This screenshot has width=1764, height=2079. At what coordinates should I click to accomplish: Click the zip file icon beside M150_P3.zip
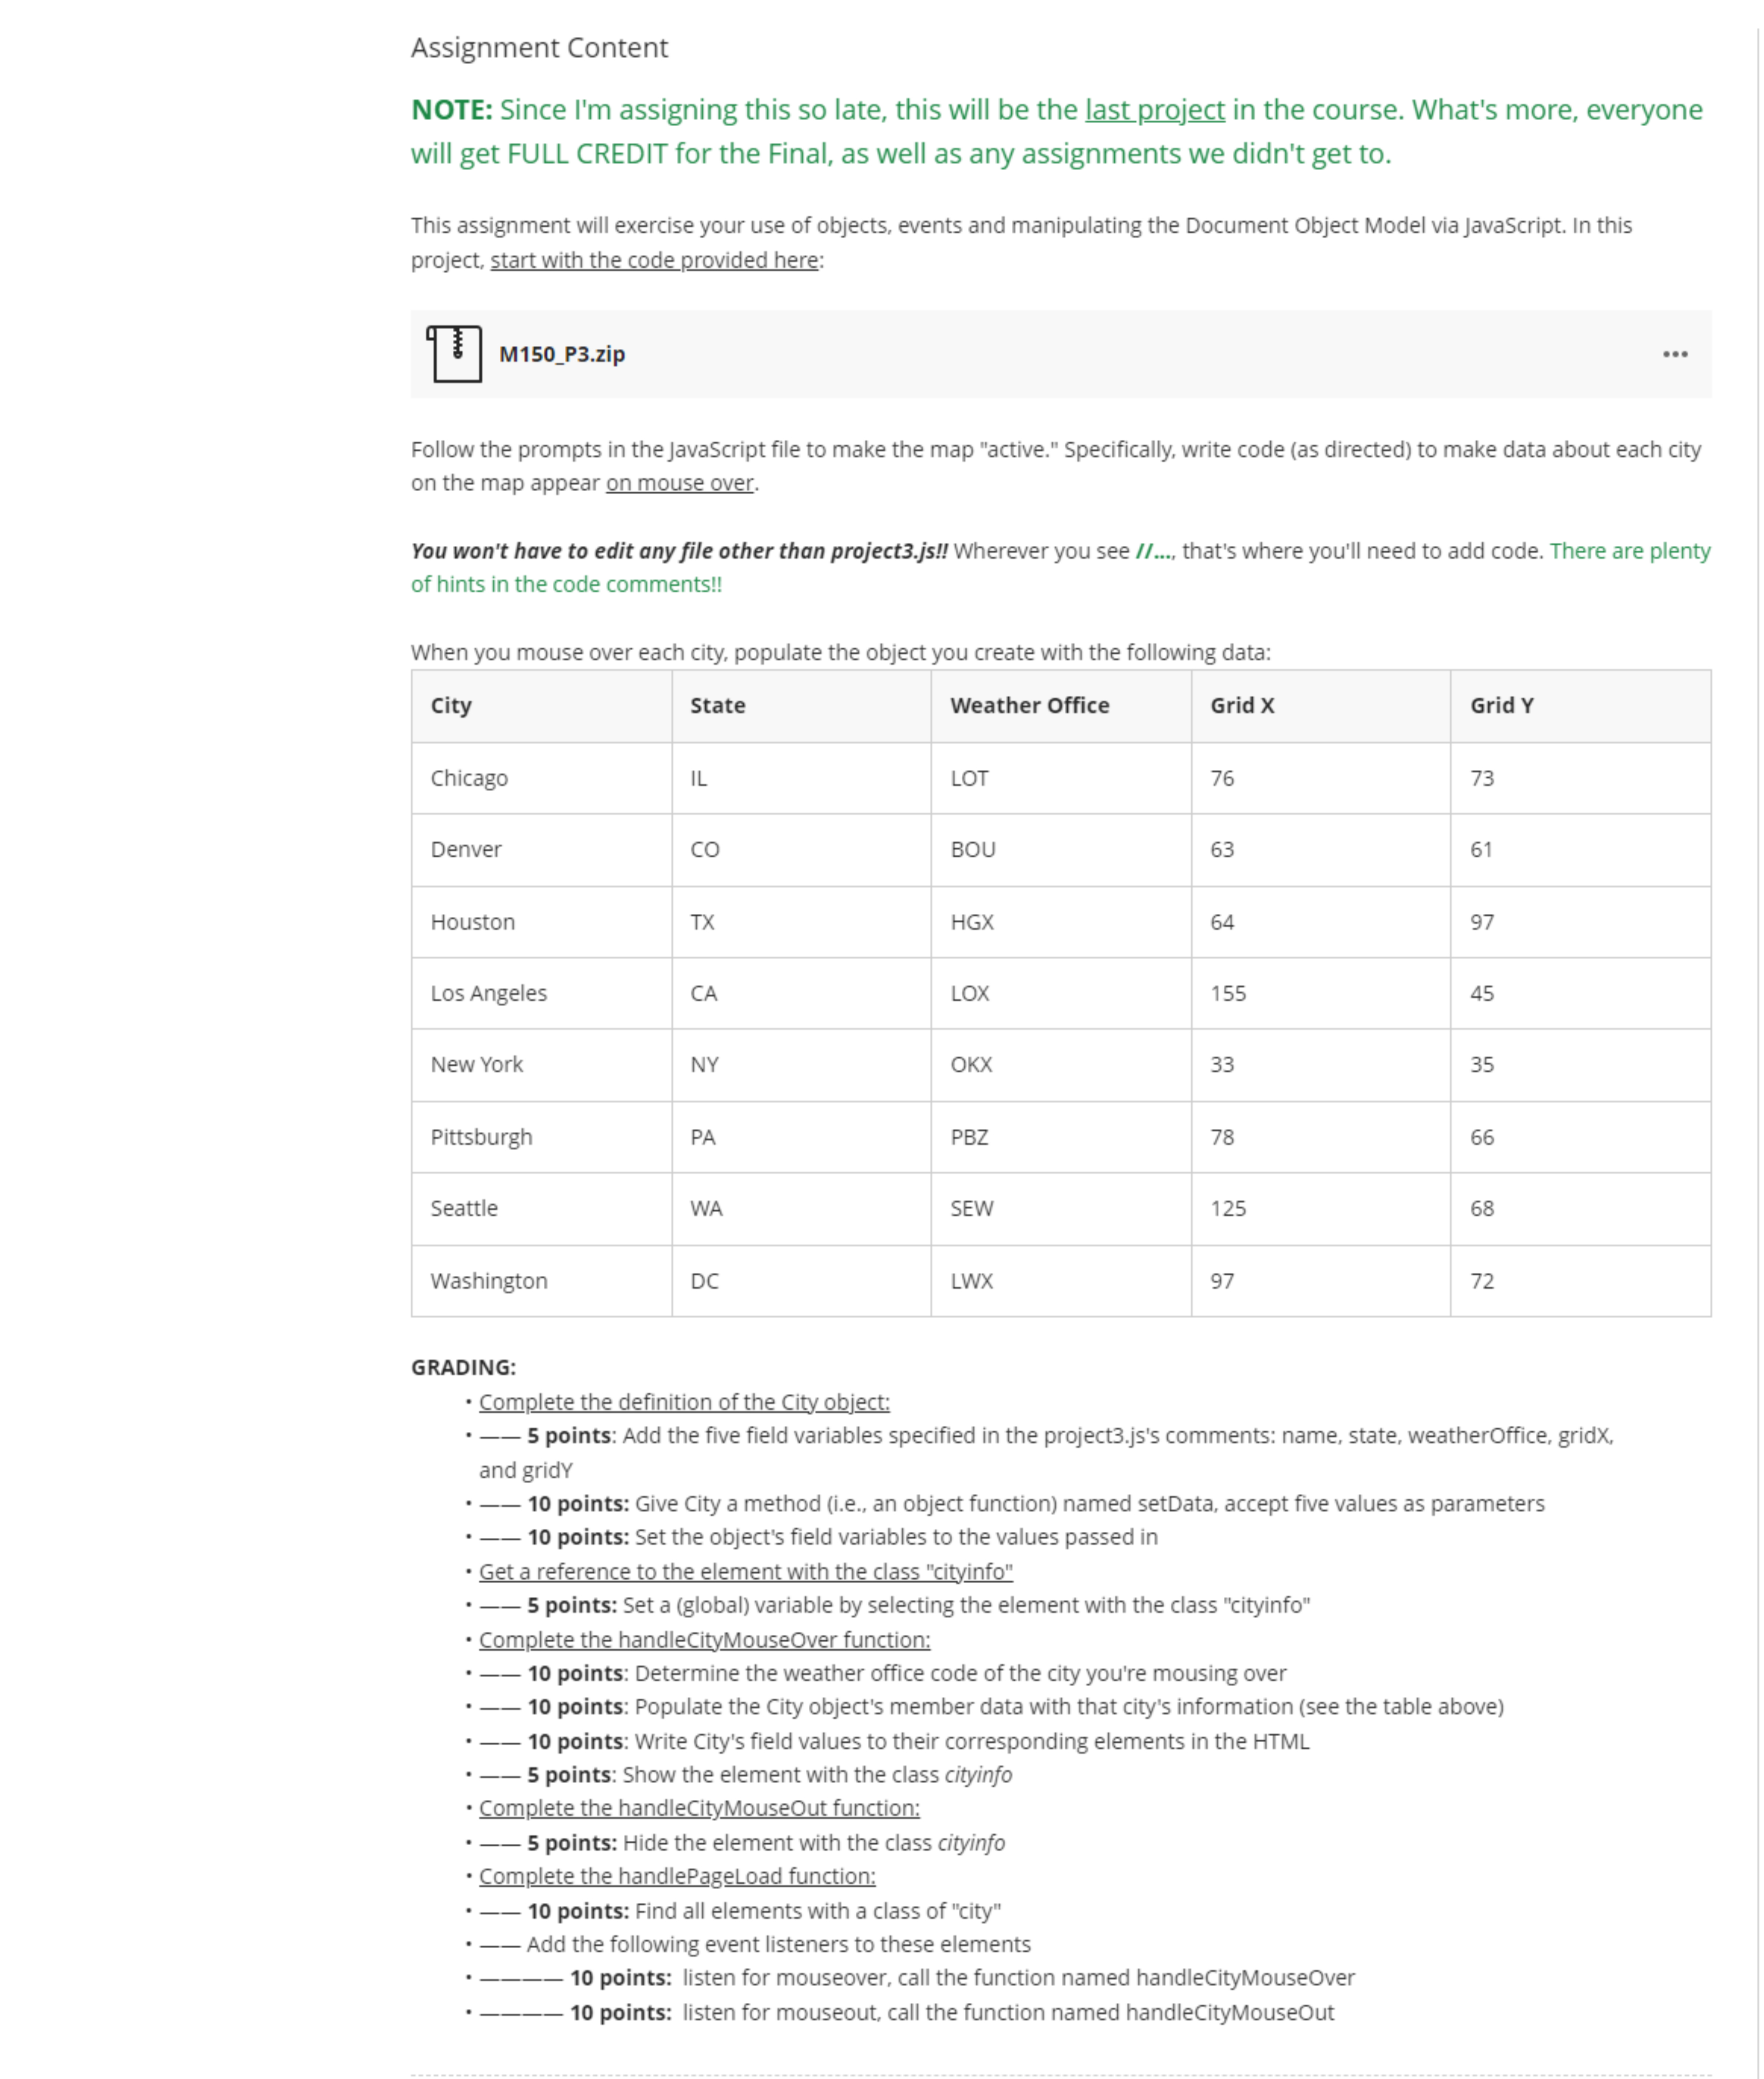[455, 353]
